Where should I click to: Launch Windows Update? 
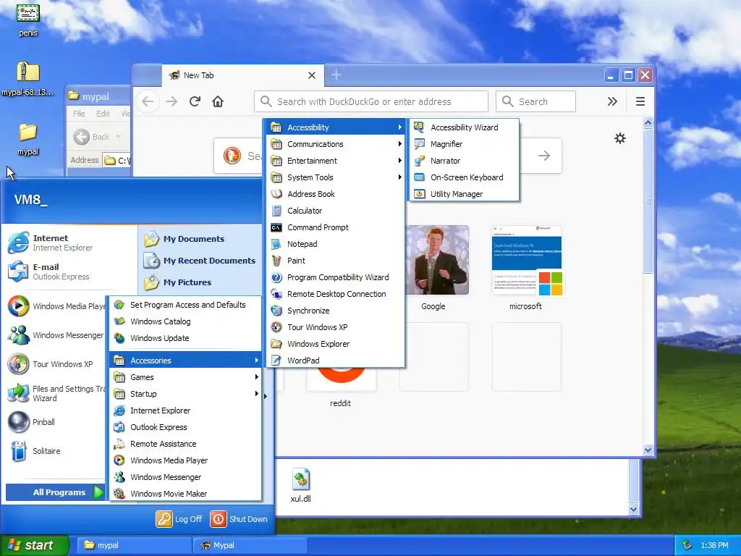(x=186, y=338)
